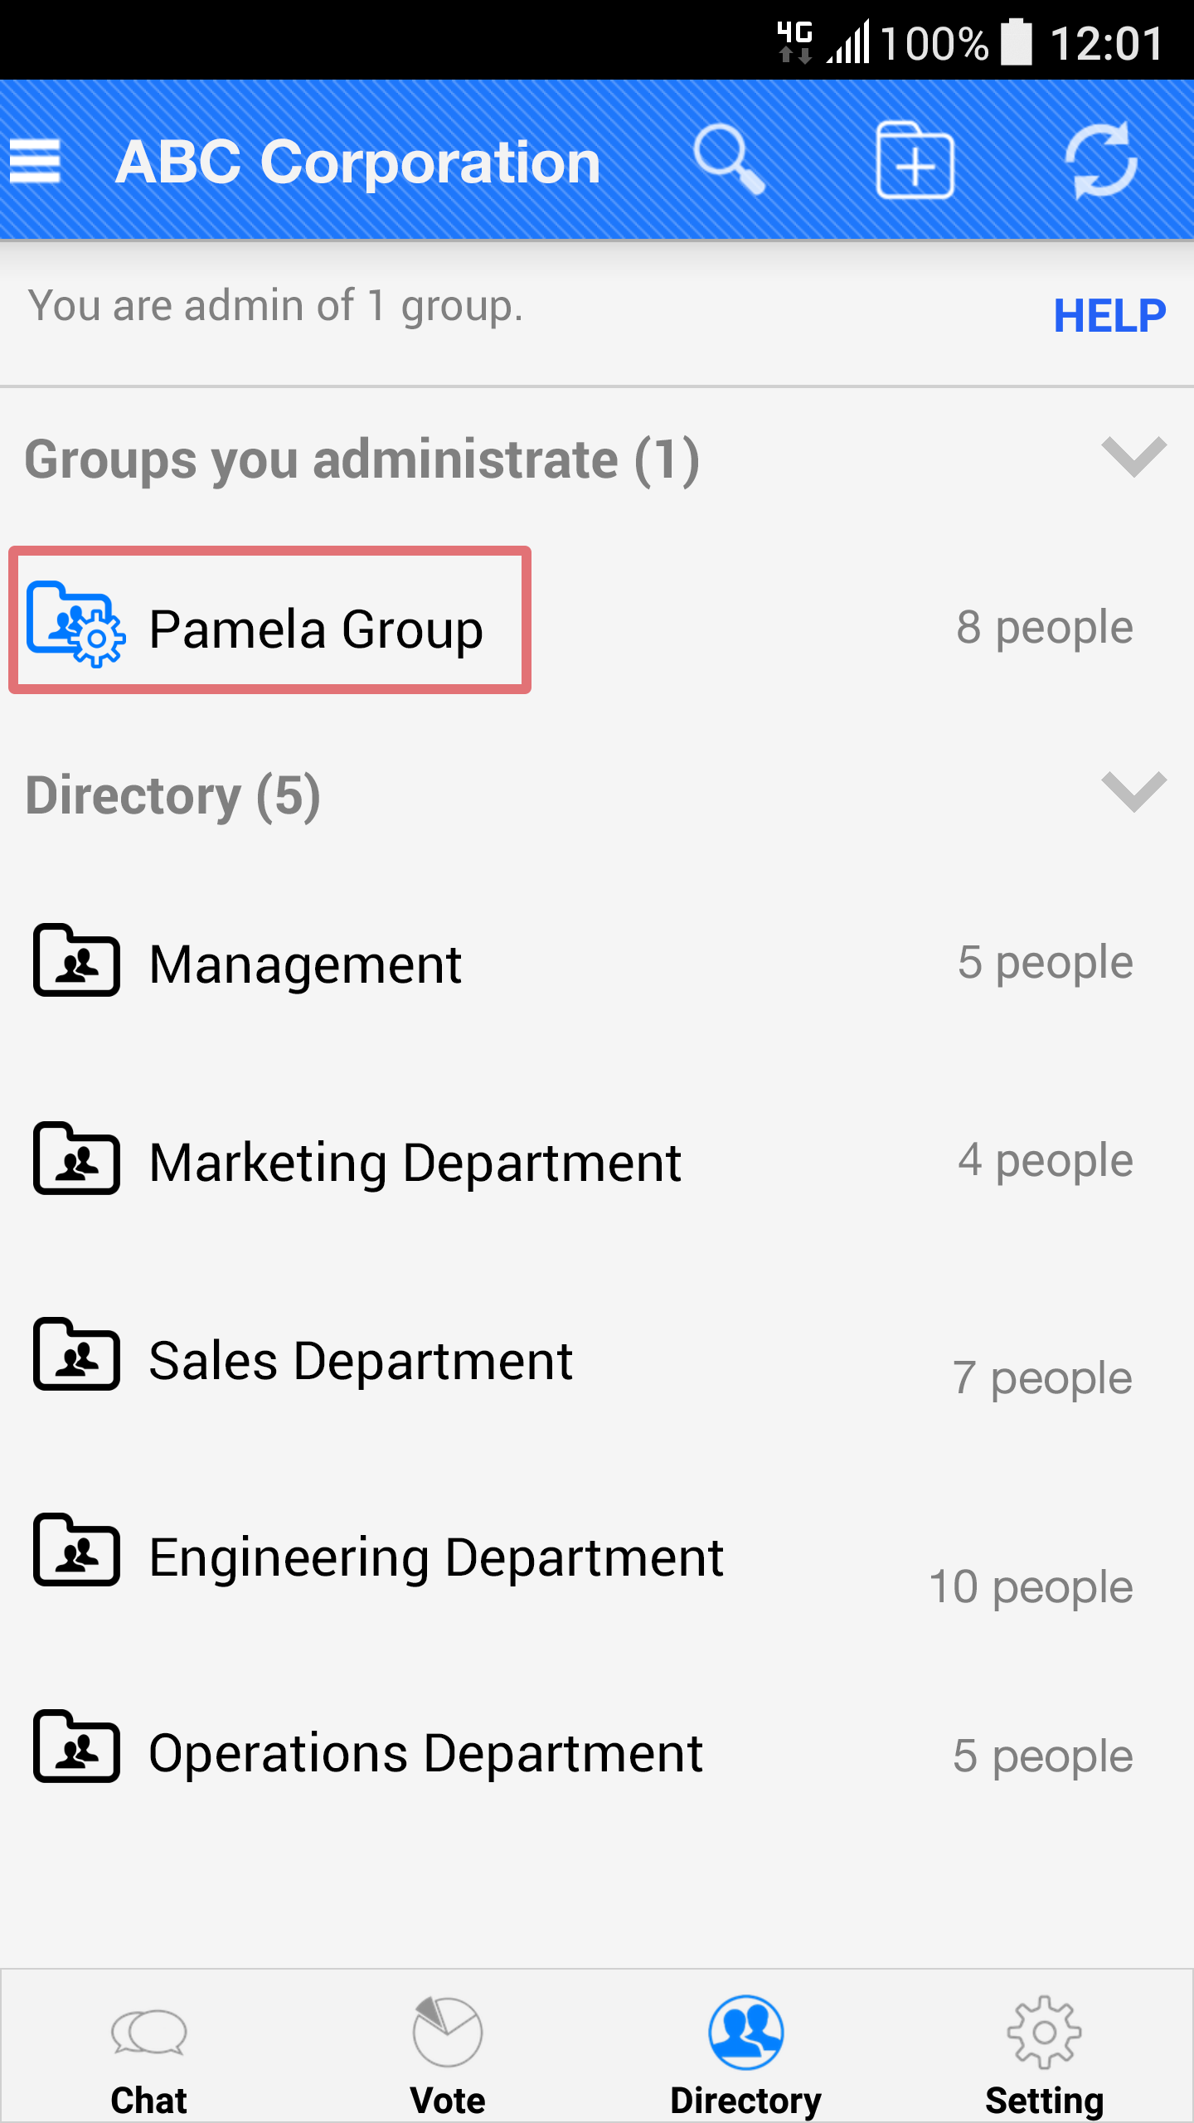The image size is (1194, 2123).
Task: Tap the search magnifier icon
Action: pyautogui.click(x=728, y=161)
